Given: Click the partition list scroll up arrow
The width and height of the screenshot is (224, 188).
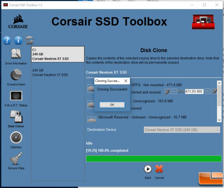Looking at the screenshot, I should click(x=219, y=83).
